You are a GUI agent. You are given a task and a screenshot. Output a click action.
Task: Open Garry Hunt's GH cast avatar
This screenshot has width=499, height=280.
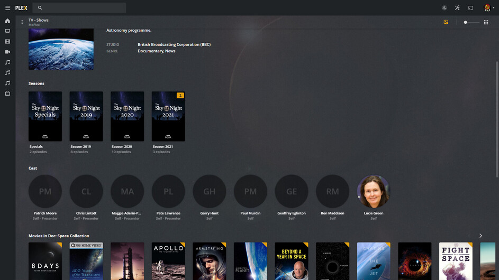pyautogui.click(x=210, y=191)
